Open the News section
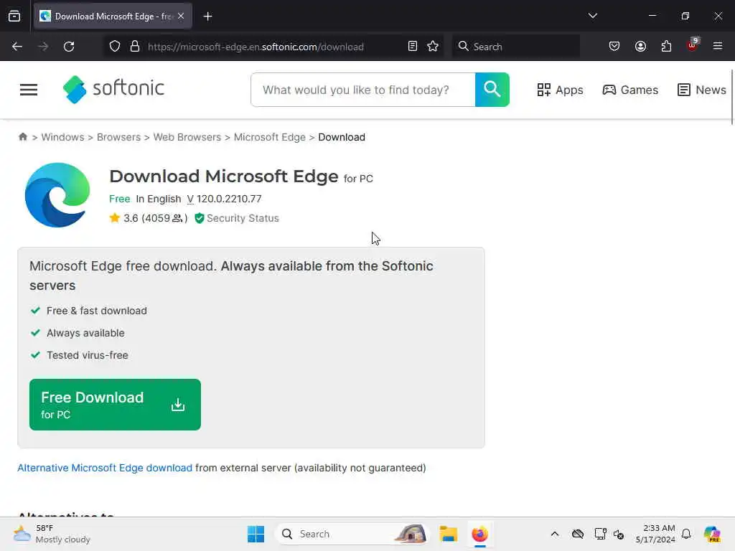Image resolution: width=735 pixels, height=551 pixels. [x=702, y=90]
